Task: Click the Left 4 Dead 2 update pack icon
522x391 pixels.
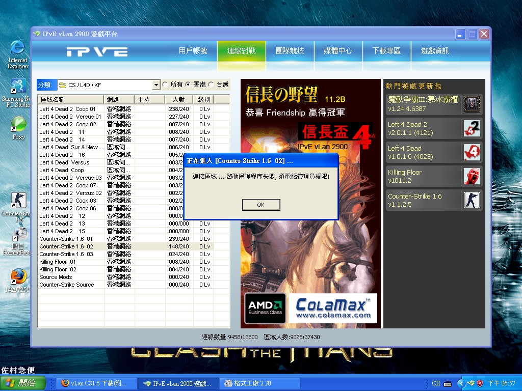Action: [472, 128]
